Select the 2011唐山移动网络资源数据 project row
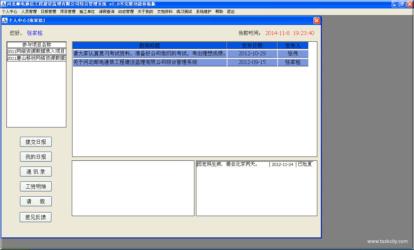 [36, 58]
